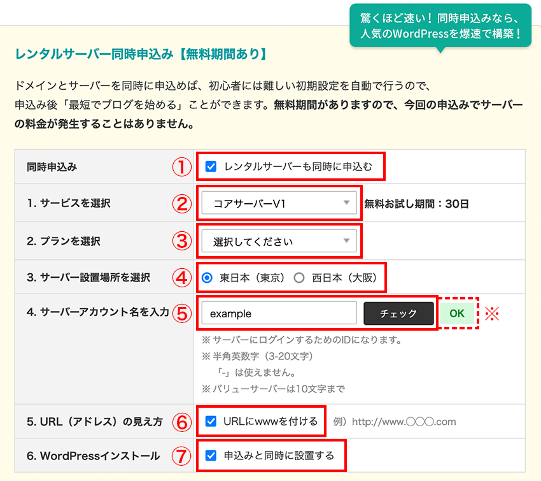541x481 pixels.
Task: Click the red ※ note symbol
Action: (x=493, y=313)
